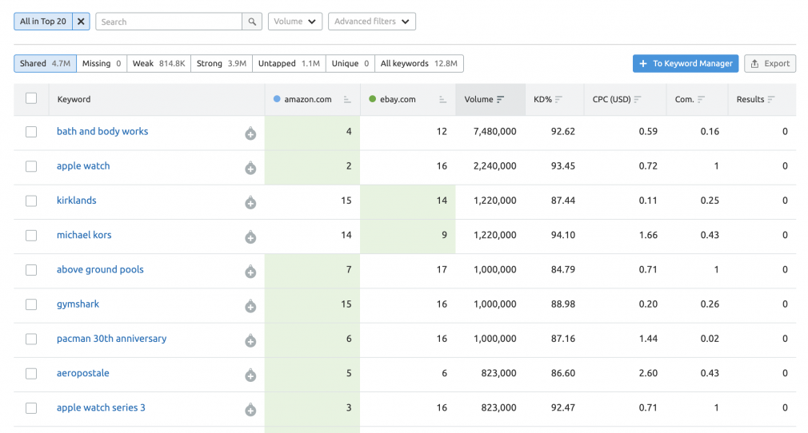Check the gymshark row checkbox

pyautogui.click(x=31, y=304)
